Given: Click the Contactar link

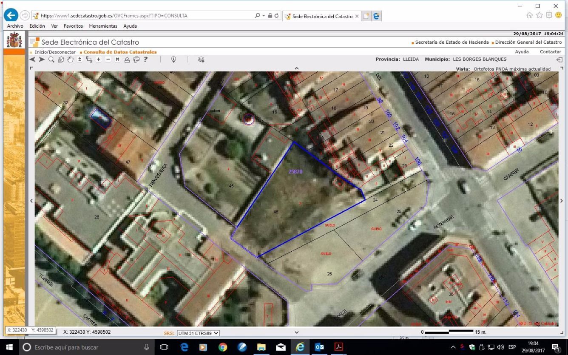Looking at the screenshot, I should (x=551, y=52).
